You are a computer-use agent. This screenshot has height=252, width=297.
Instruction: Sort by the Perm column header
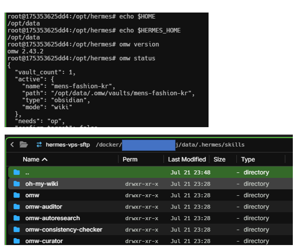(x=130, y=160)
